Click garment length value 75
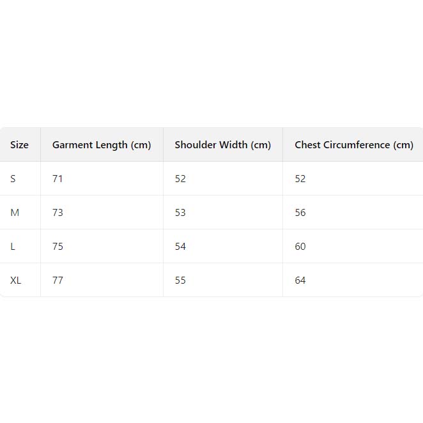The image size is (423, 423). [x=58, y=247]
